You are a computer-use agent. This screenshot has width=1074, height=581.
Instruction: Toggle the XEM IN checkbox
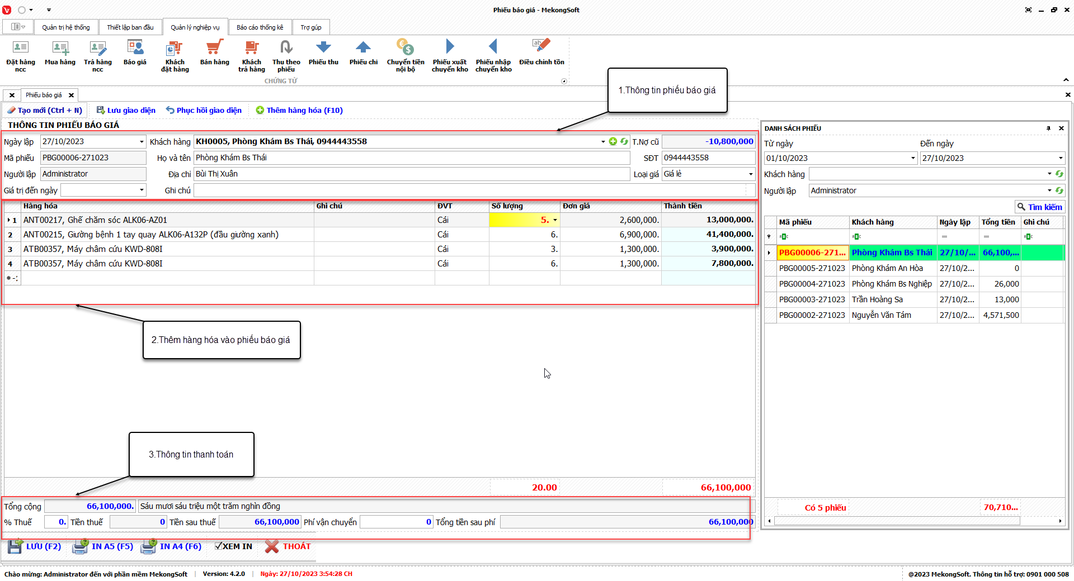(x=219, y=546)
